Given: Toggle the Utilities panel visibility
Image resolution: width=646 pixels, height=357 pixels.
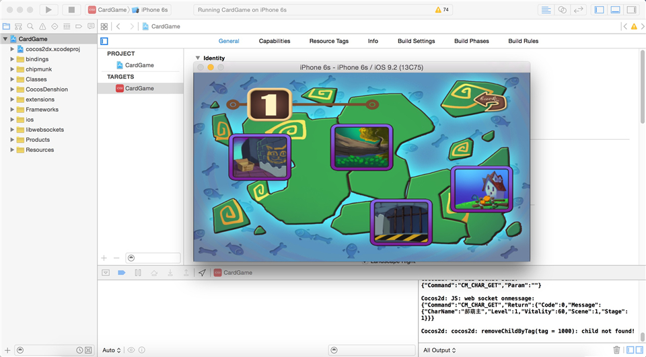Looking at the screenshot, I should 632,9.
